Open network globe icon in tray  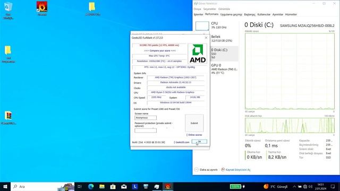(x=305, y=186)
